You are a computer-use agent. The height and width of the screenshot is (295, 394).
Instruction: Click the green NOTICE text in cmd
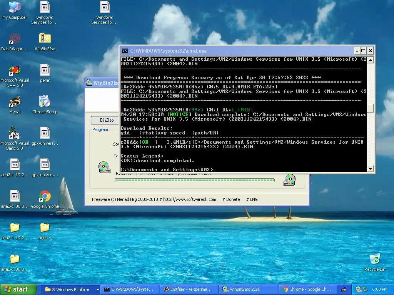pos(179,114)
